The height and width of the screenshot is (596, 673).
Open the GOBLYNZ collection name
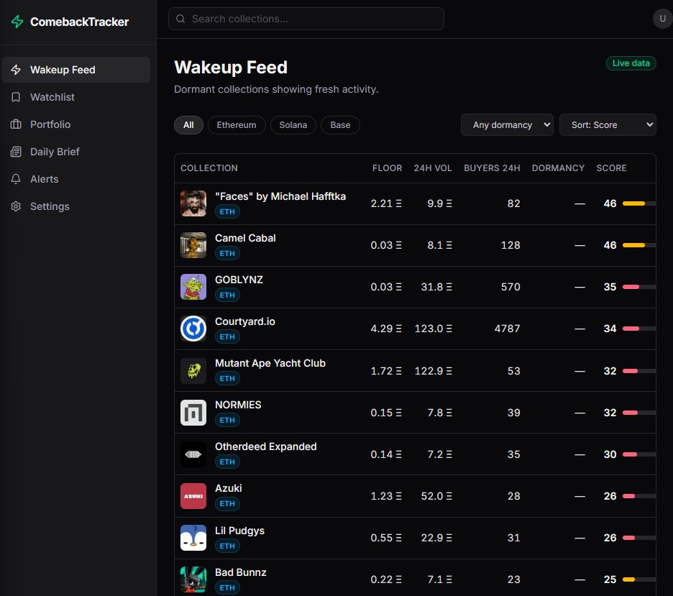coord(239,280)
